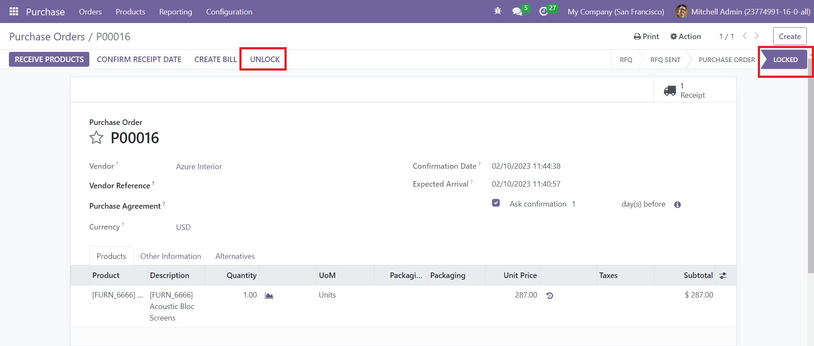Click the UoM column header
This screenshot has width=814, height=346.
coord(345,275)
